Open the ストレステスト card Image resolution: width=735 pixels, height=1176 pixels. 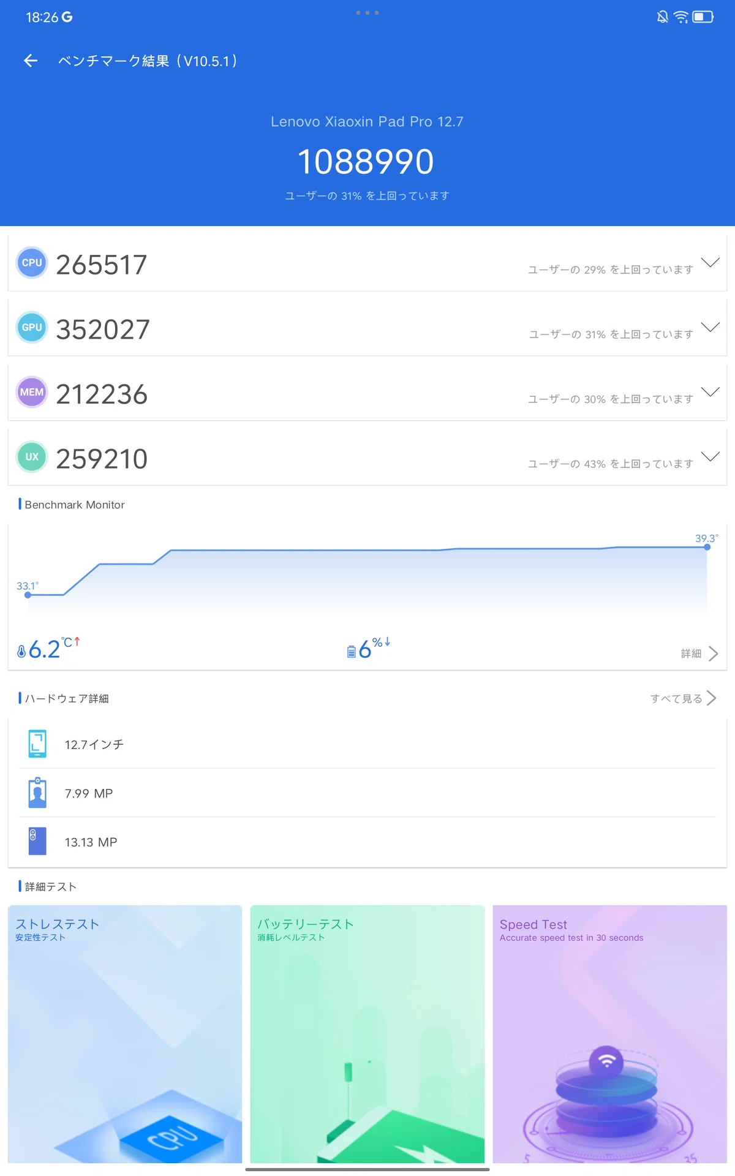coord(125,1034)
